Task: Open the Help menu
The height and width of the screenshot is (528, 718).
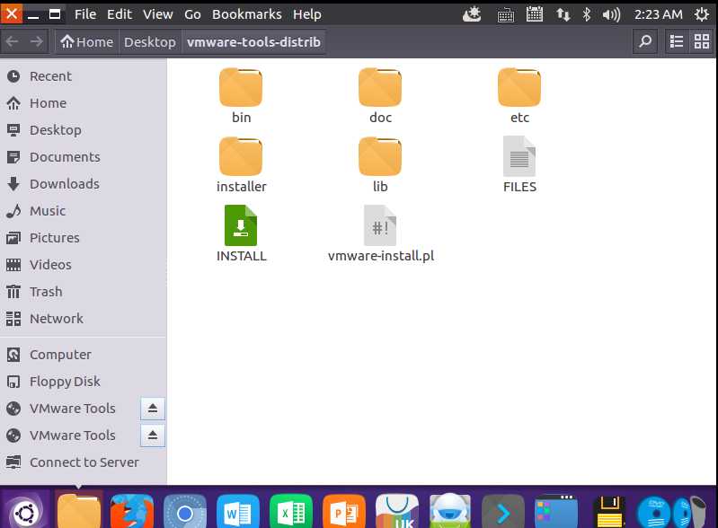Action: tap(306, 14)
